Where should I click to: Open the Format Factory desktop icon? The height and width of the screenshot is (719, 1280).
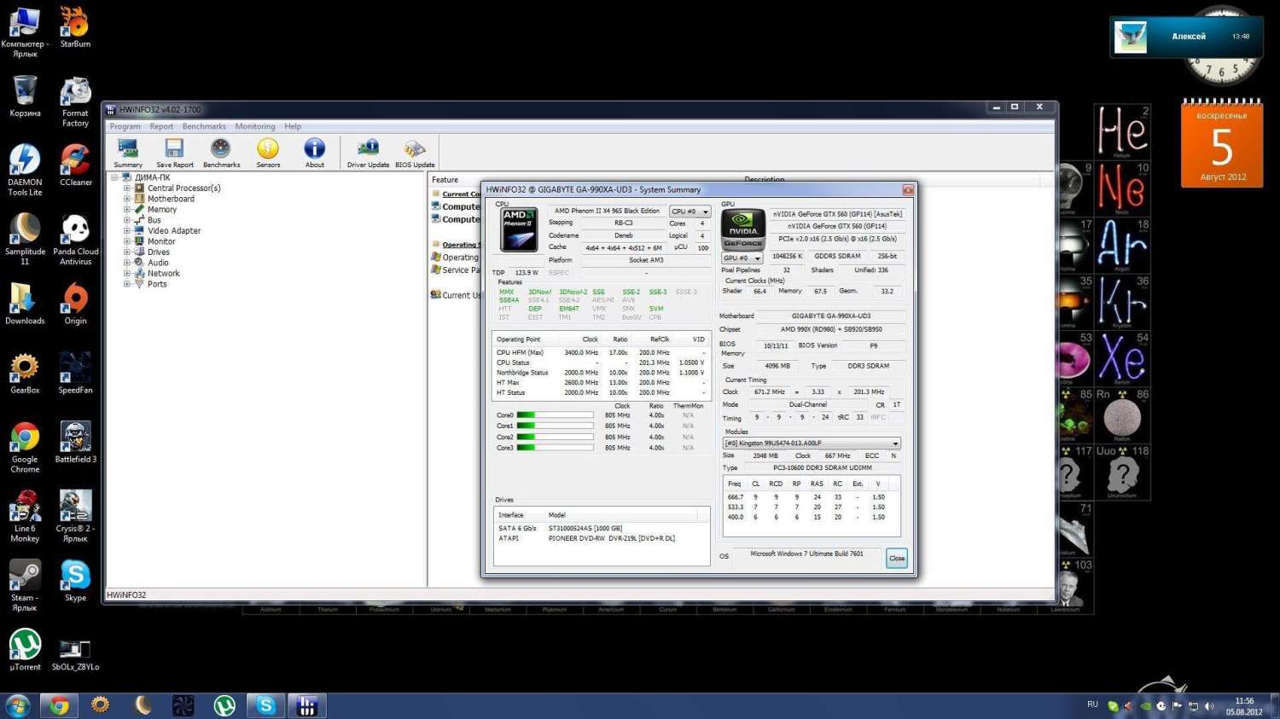click(x=75, y=101)
